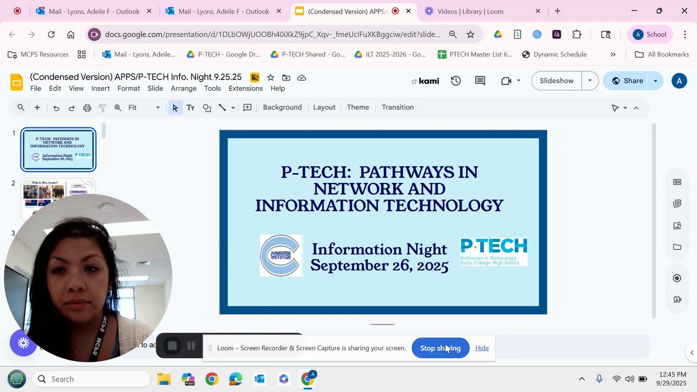Switch to the Videos | Library | Loom tab

click(x=484, y=11)
